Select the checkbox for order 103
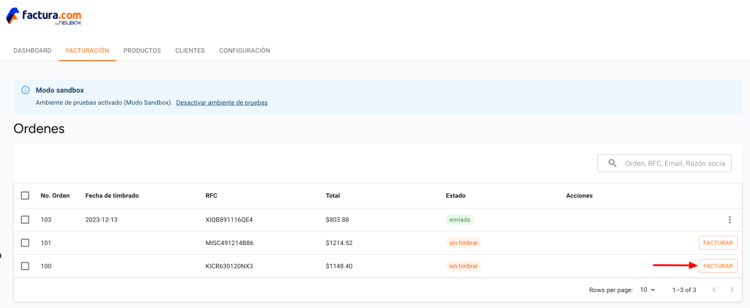The image size is (750, 308). click(26, 219)
